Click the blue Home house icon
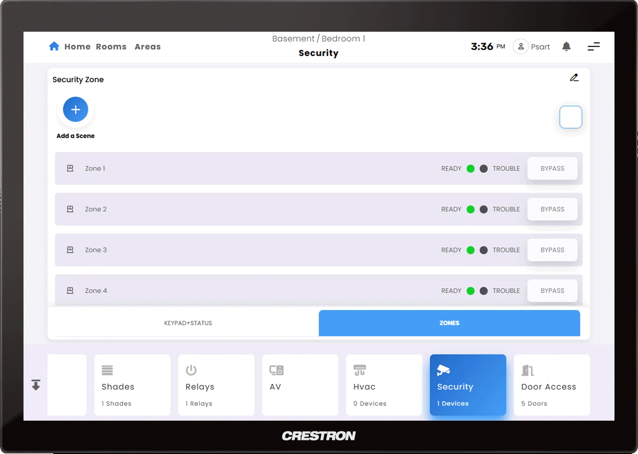The image size is (638, 454). (54, 46)
